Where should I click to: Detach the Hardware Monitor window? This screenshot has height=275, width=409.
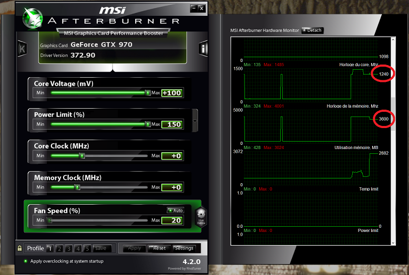click(312, 30)
